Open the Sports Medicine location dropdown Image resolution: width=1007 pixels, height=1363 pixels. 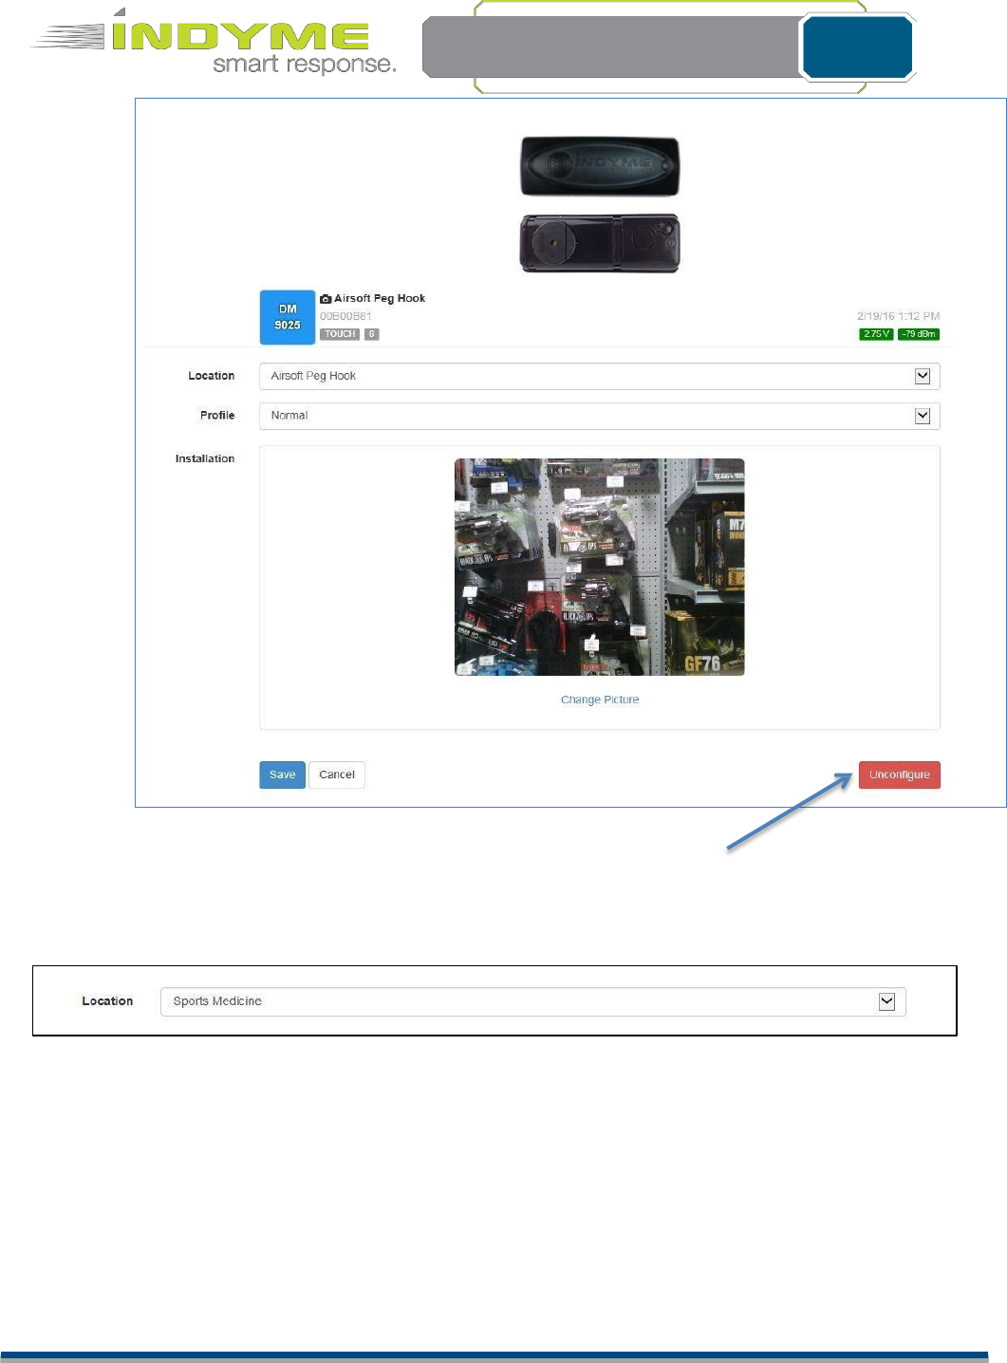(x=533, y=1001)
